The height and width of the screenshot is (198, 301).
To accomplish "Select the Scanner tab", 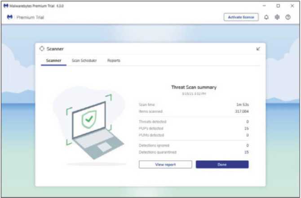I will click(53, 61).
